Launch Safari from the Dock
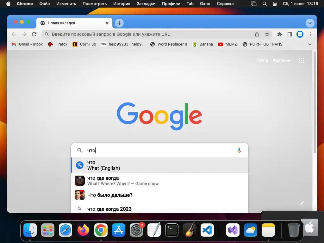324x243 pixels. (65, 230)
